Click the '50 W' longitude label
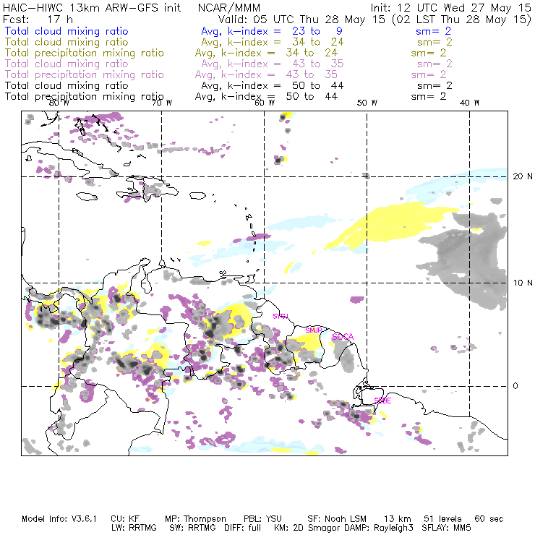 (367, 103)
